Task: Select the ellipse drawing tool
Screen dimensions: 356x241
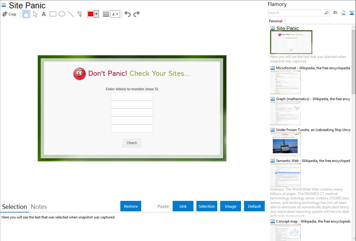Action: 62,14
